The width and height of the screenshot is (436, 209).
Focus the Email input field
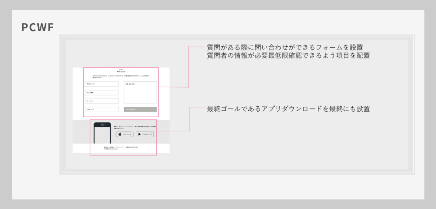point(102,110)
